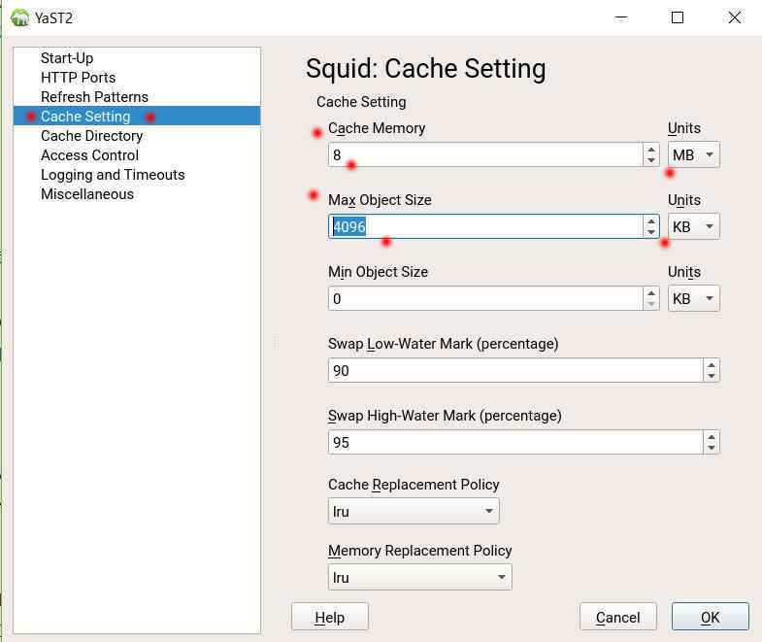Screen dimensions: 762x642
Task: Switch to Access Control section
Action: [89, 155]
